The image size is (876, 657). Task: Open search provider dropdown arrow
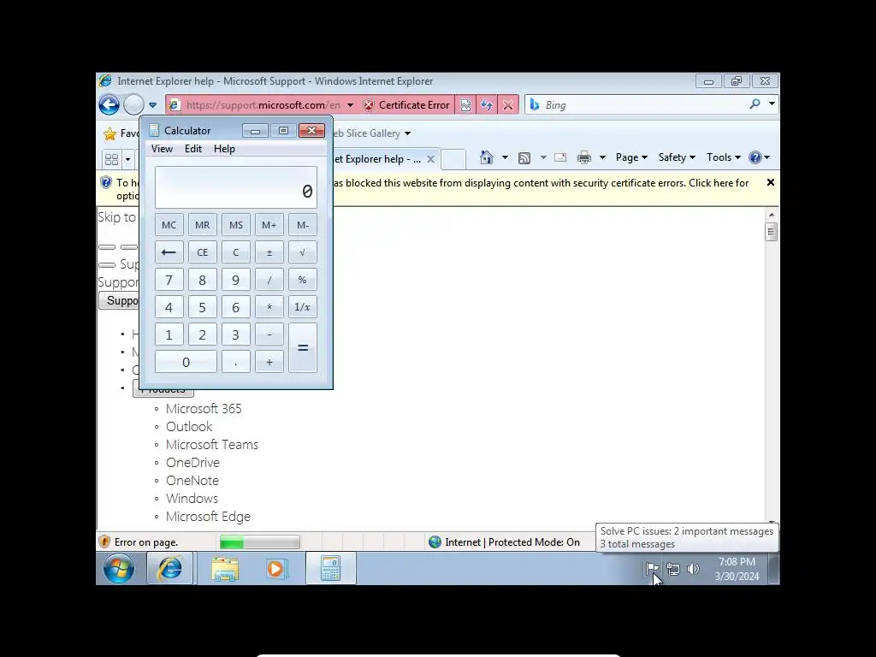[x=772, y=104]
